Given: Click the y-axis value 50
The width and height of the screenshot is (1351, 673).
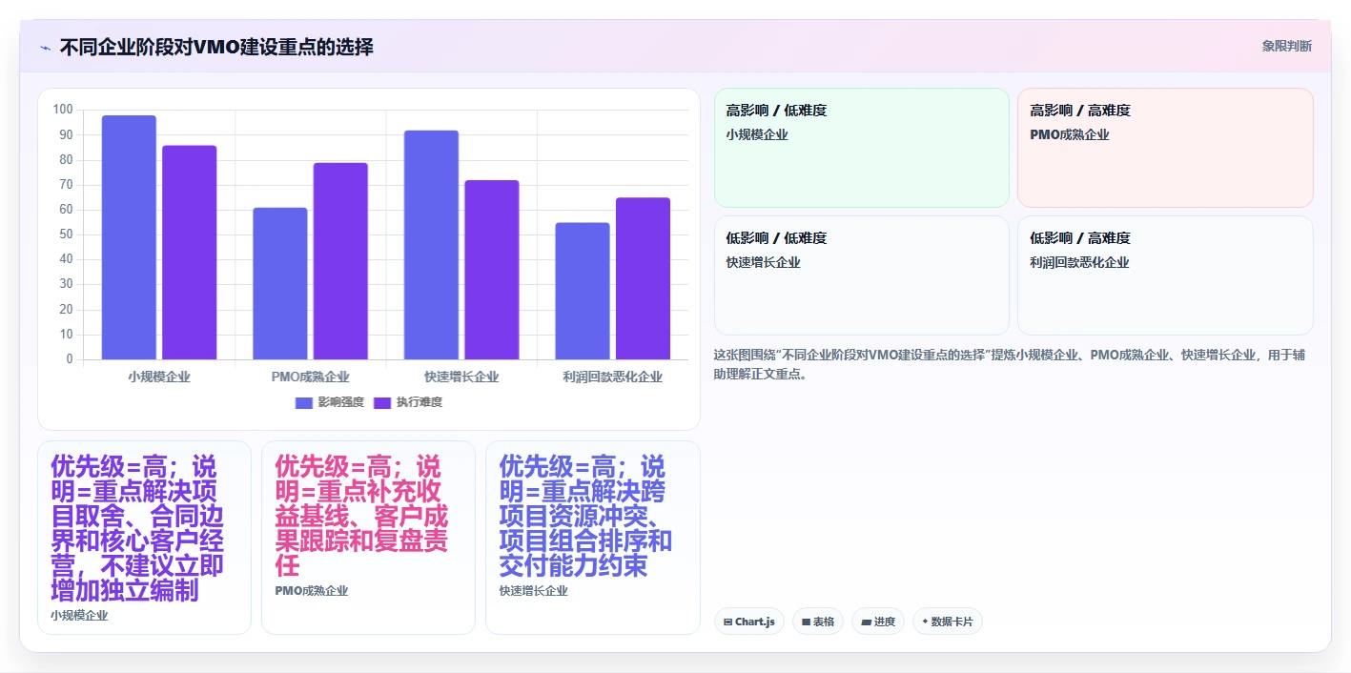Looking at the screenshot, I should 66,235.
